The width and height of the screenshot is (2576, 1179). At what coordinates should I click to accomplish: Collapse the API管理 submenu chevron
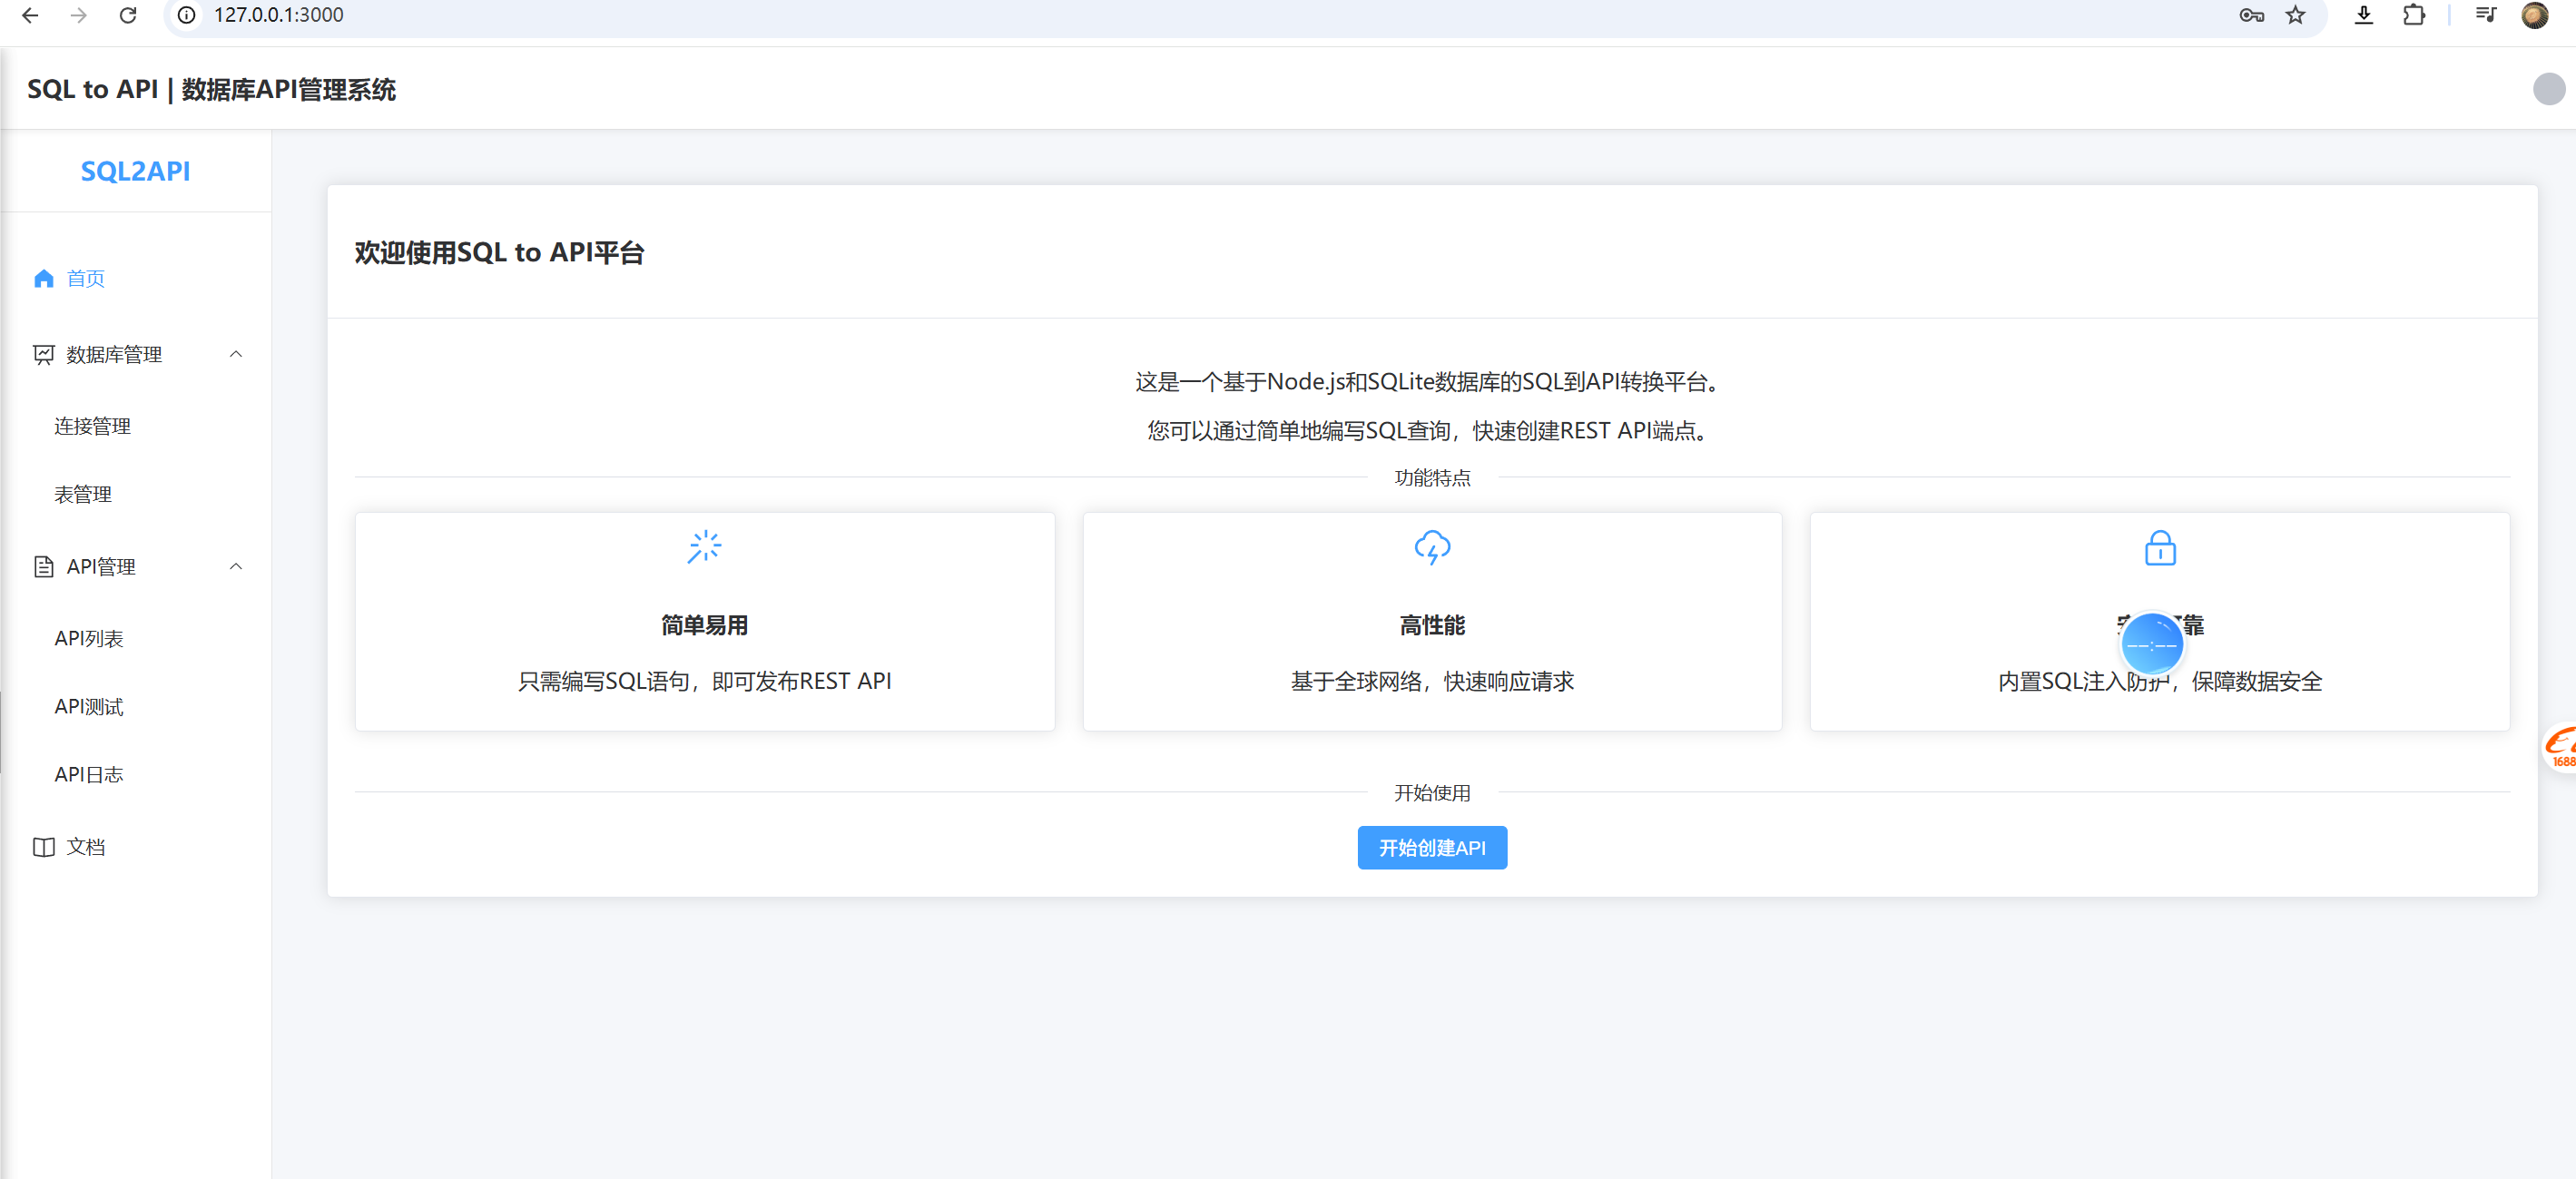pos(236,566)
